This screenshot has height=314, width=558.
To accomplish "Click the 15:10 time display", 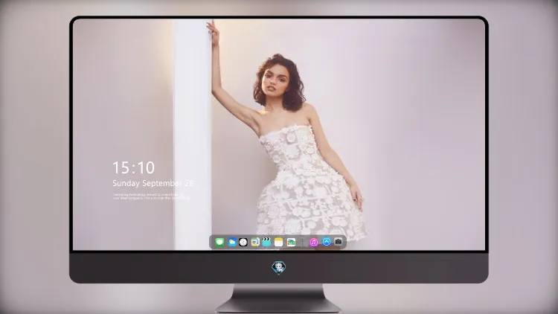I will tap(133, 167).
